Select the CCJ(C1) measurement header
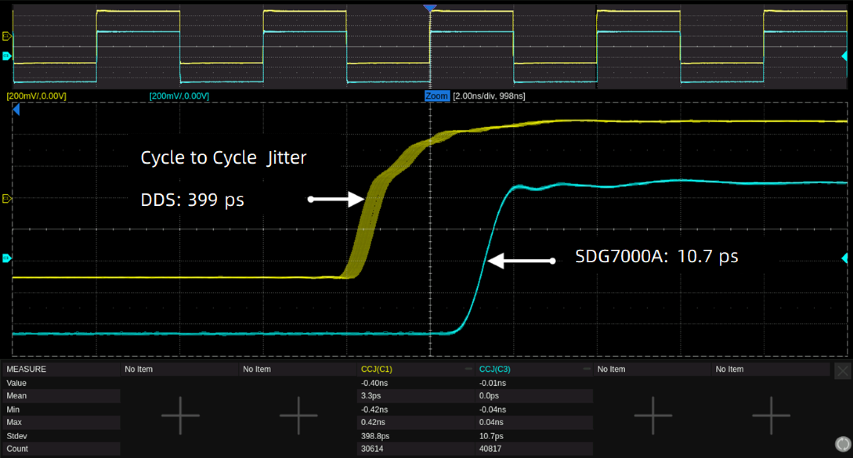Viewport: 853px width, 458px height. coord(376,369)
